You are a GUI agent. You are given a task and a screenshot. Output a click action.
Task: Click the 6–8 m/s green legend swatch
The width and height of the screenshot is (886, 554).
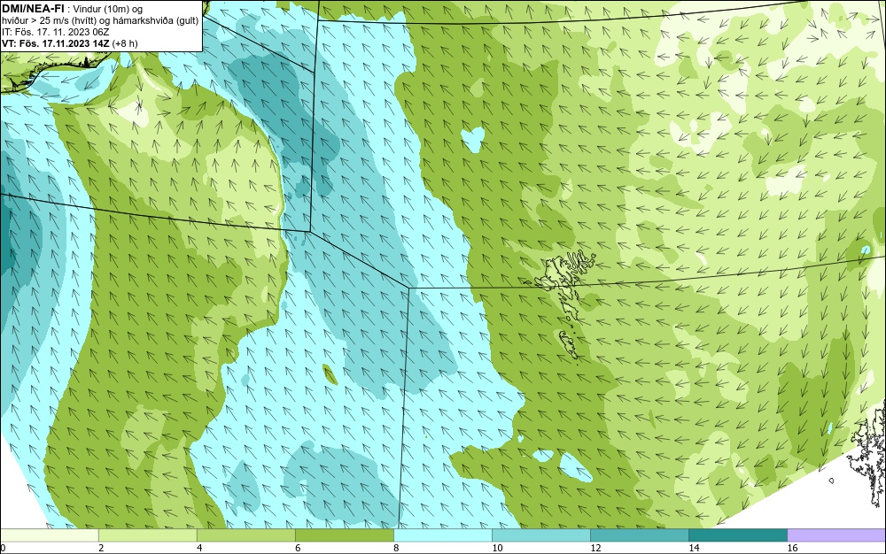(344, 535)
